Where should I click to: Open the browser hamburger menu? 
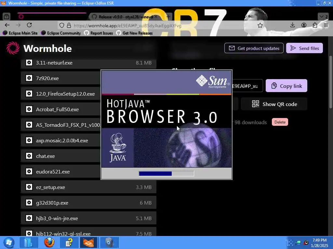coord(326,25)
